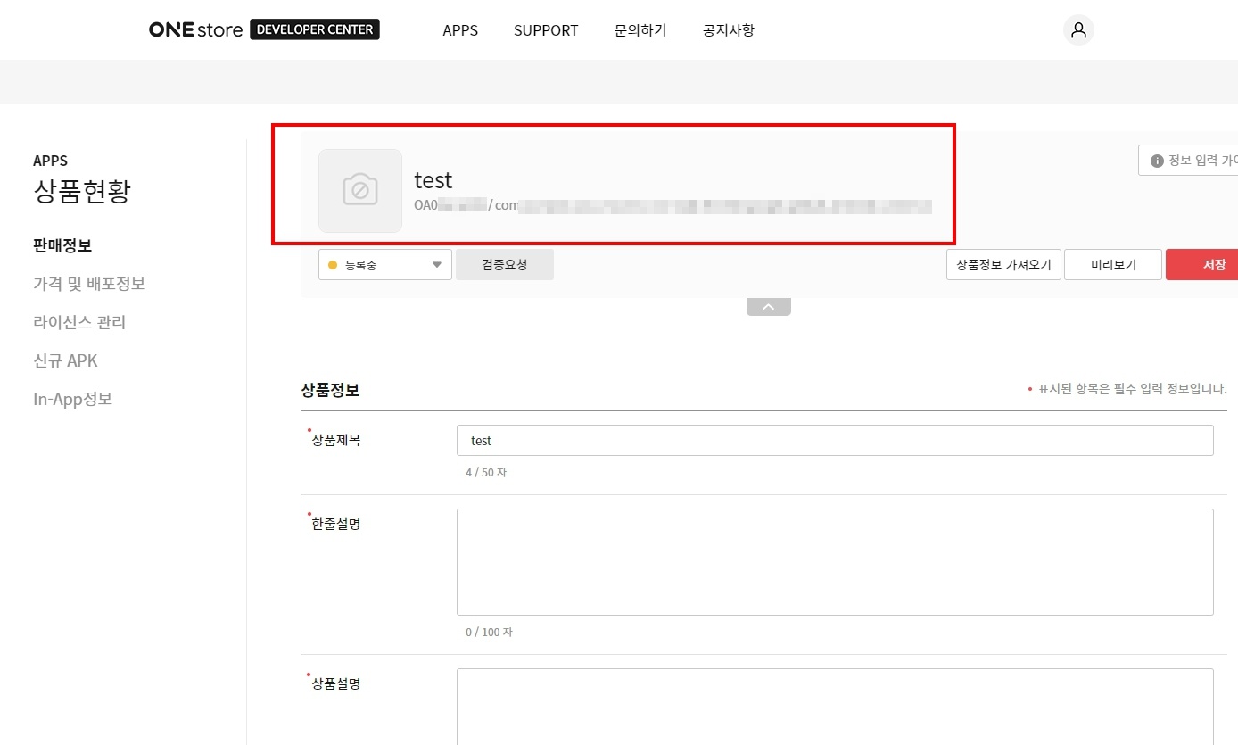Screen dimensions: 1238x745
Task: Click the 검증요청 button
Action: click(504, 265)
